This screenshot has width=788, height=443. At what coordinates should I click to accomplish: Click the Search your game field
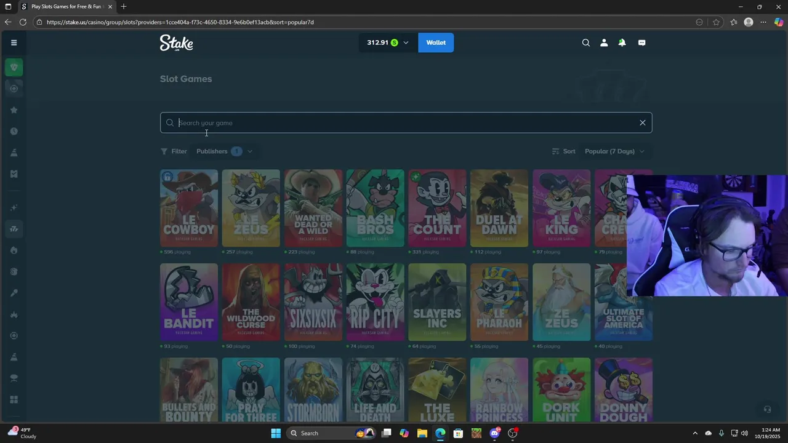pyautogui.click(x=406, y=122)
